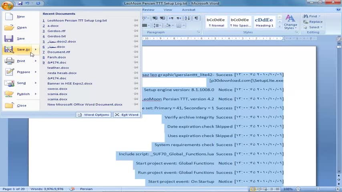
Task: Click the Undo icon in Quick Access toolbar
Action: click(27, 3)
